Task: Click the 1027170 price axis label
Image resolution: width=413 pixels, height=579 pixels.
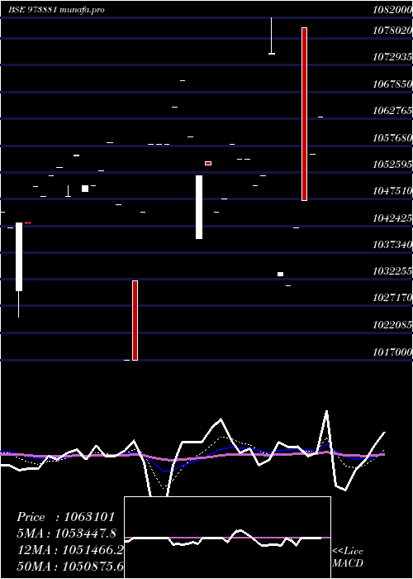Action: coord(393,298)
